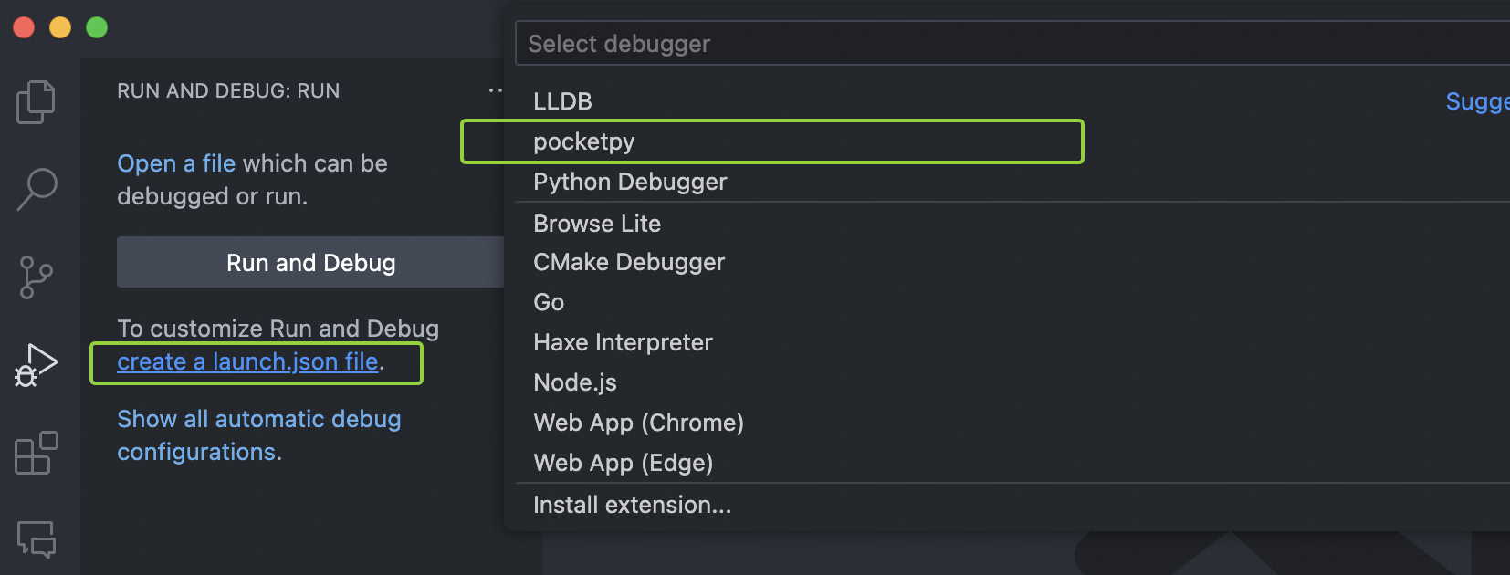Open the Extensions view
Screen dimensions: 1510x575
[37, 452]
